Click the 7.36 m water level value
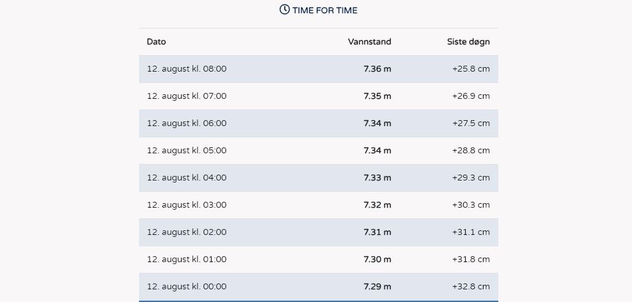 coord(377,69)
